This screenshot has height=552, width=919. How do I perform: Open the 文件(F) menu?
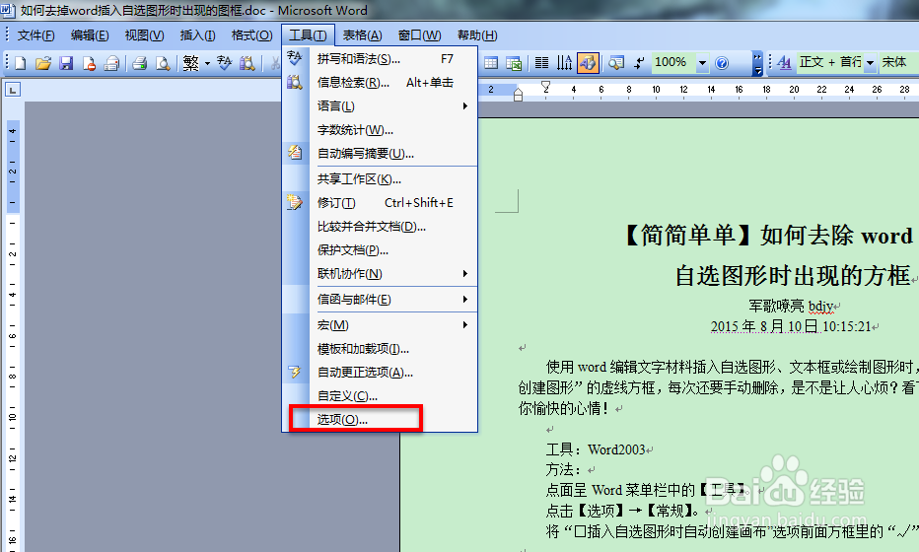(35, 35)
